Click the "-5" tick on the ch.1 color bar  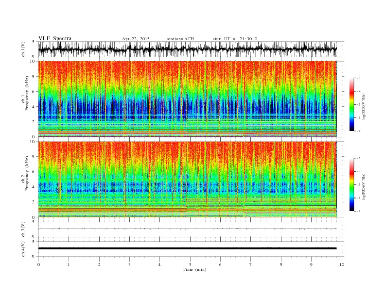point(358,105)
